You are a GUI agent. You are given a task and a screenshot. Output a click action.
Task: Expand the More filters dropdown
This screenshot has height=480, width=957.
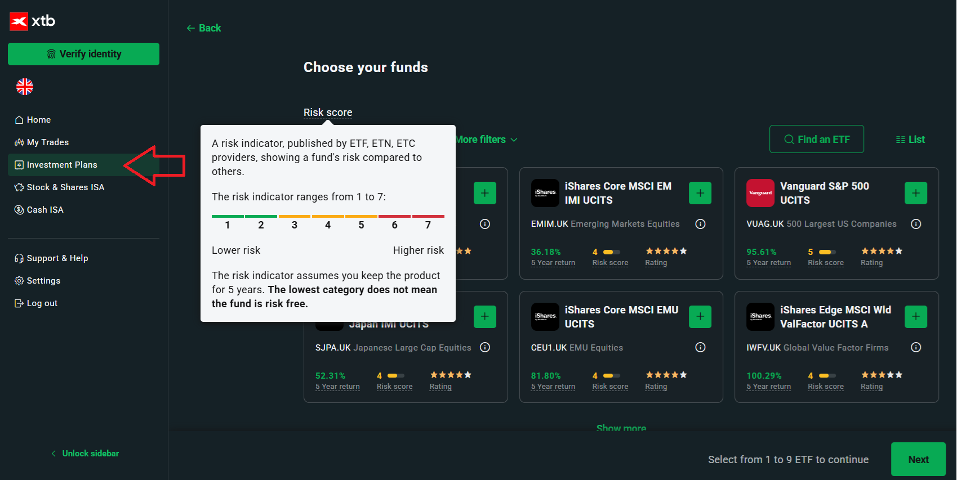click(487, 140)
